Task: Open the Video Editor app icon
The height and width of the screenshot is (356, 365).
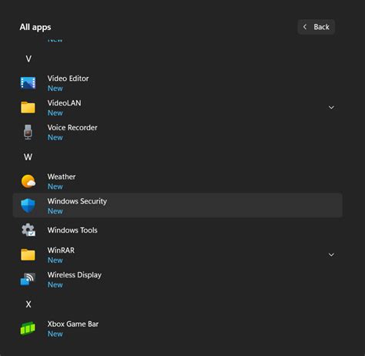Action: click(28, 83)
